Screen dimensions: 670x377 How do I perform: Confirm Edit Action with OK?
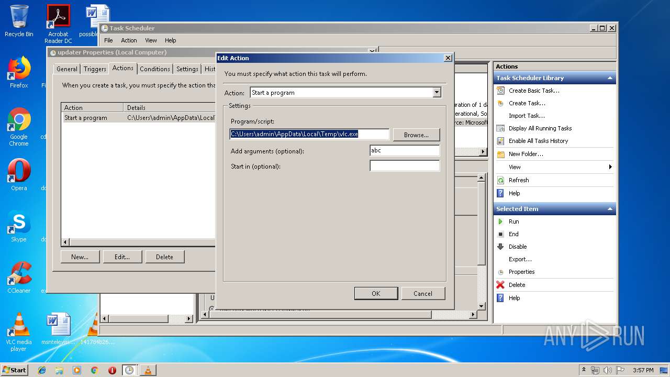(x=376, y=294)
